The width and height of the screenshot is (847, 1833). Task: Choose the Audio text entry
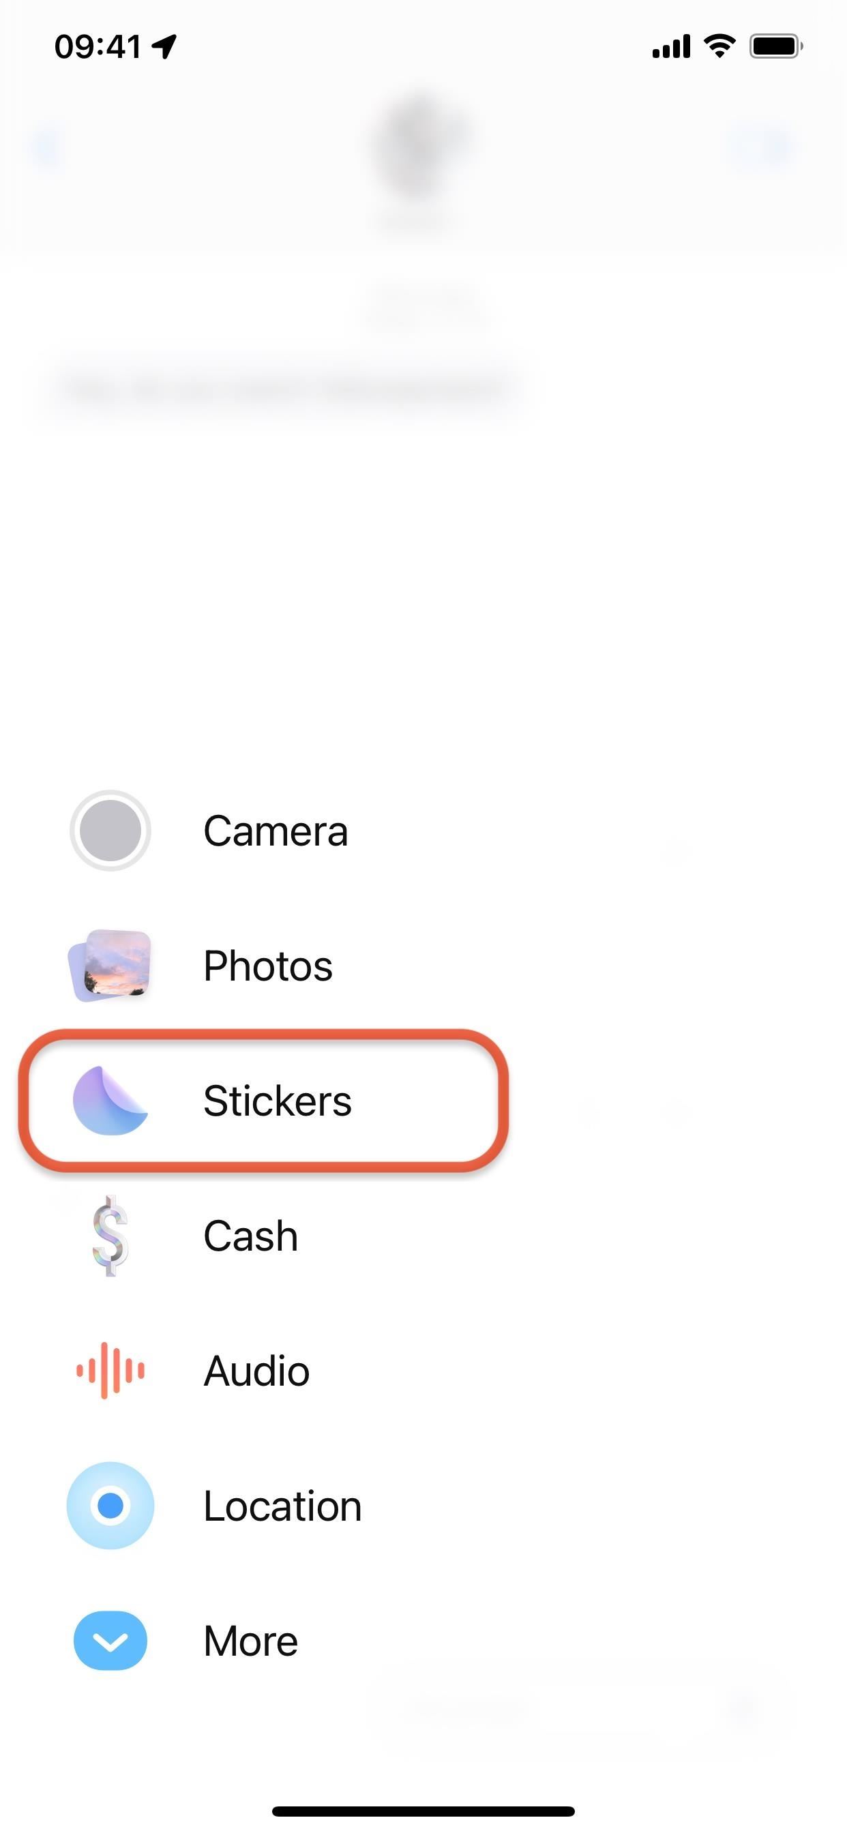[x=256, y=1371]
